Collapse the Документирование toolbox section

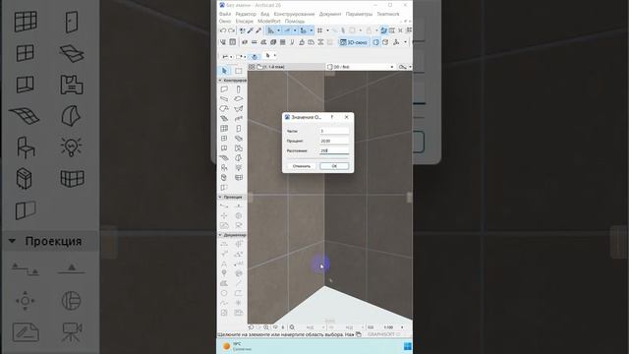click(220, 235)
